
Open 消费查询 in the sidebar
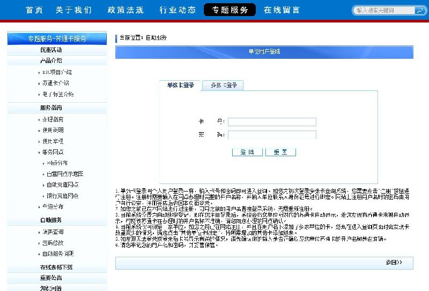pos(53,232)
